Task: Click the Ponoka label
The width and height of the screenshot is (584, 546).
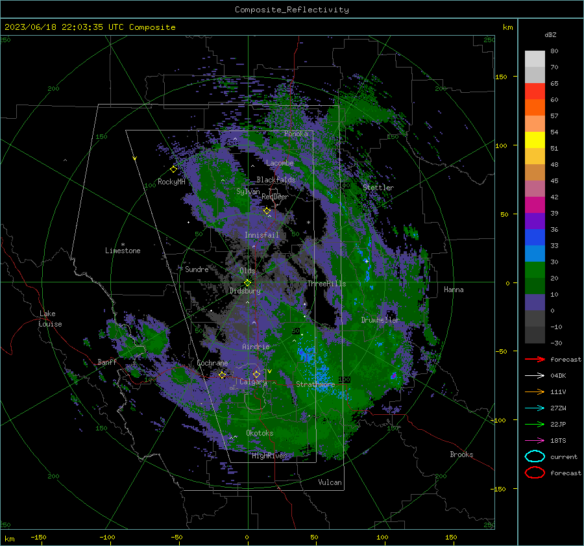Action: [296, 134]
